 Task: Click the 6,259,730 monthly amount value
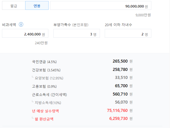pyautogui.click(x=119, y=118)
